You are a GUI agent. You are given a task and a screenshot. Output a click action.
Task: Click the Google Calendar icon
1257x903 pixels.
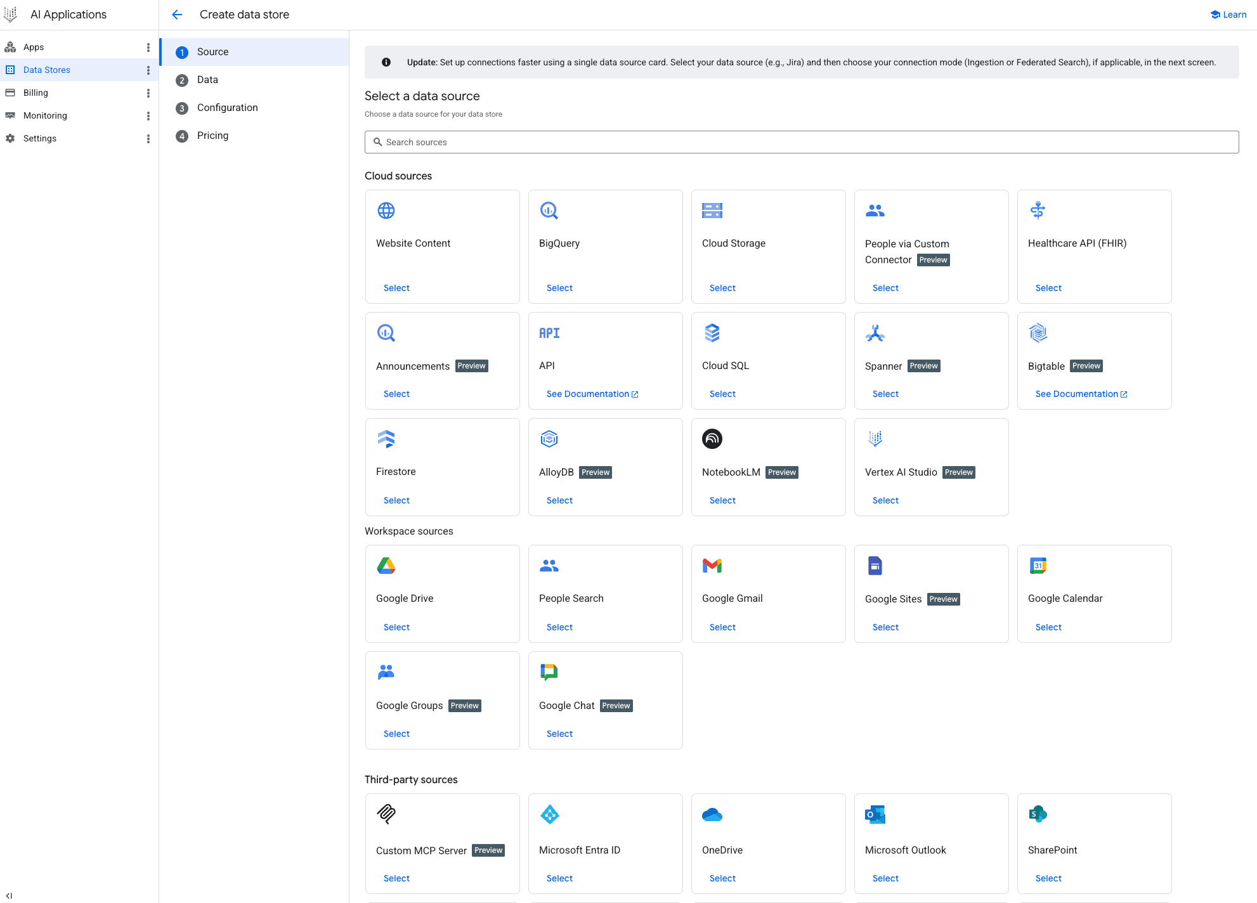tap(1038, 566)
